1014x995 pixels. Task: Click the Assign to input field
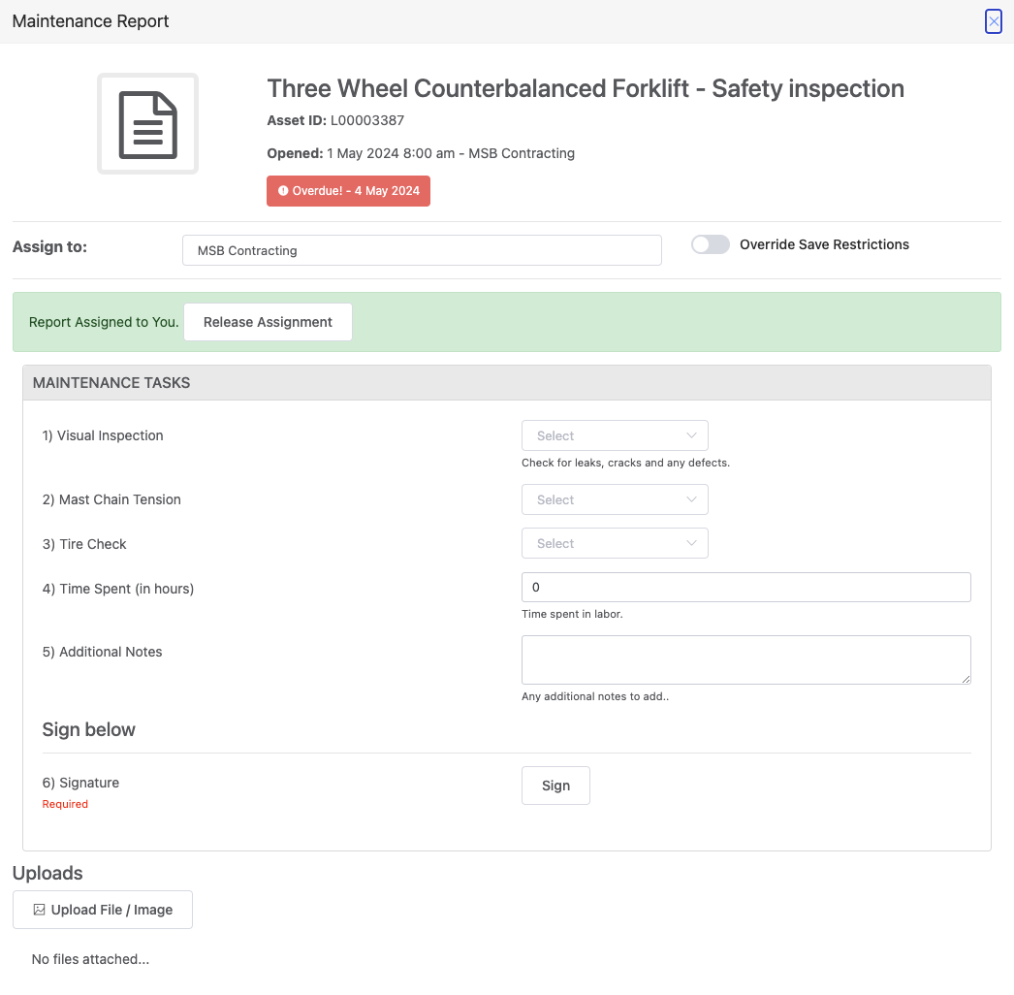coord(422,250)
